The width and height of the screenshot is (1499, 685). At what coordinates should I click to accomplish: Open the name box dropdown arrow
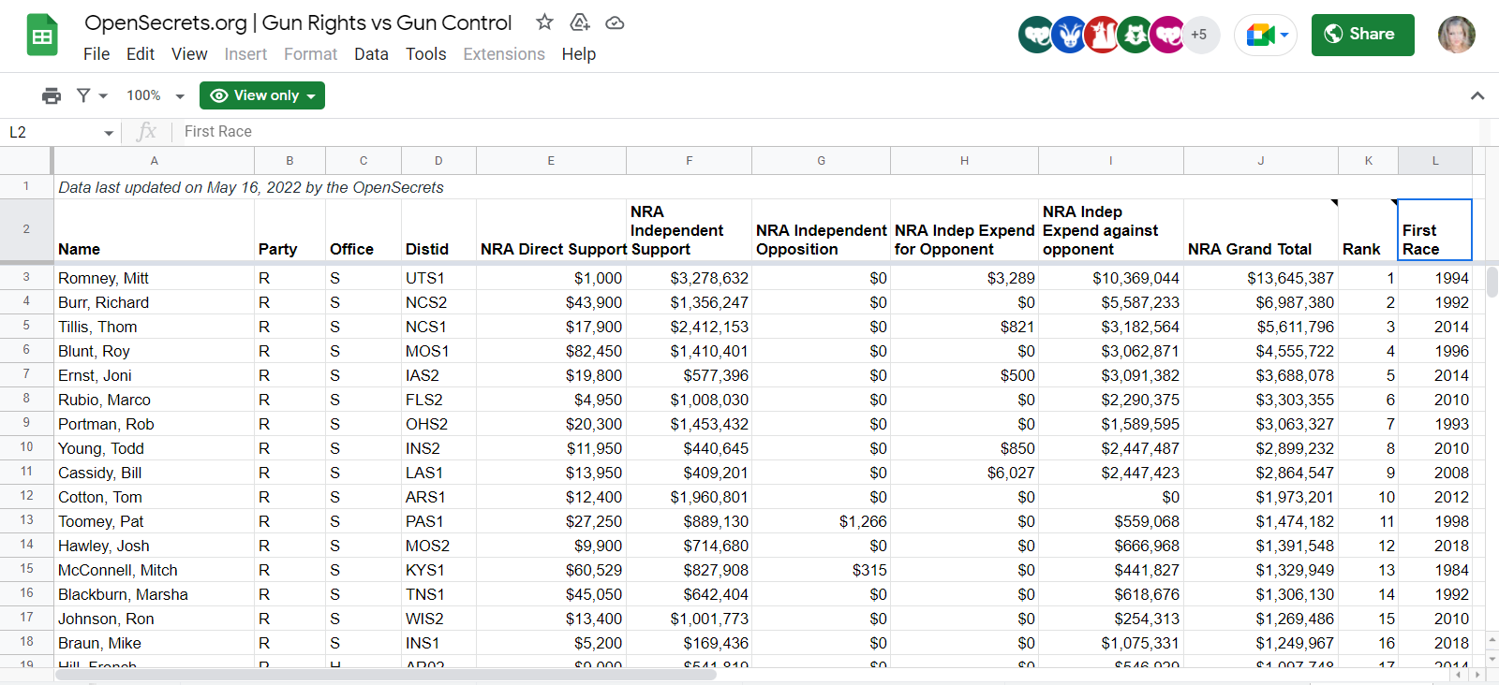click(x=109, y=133)
